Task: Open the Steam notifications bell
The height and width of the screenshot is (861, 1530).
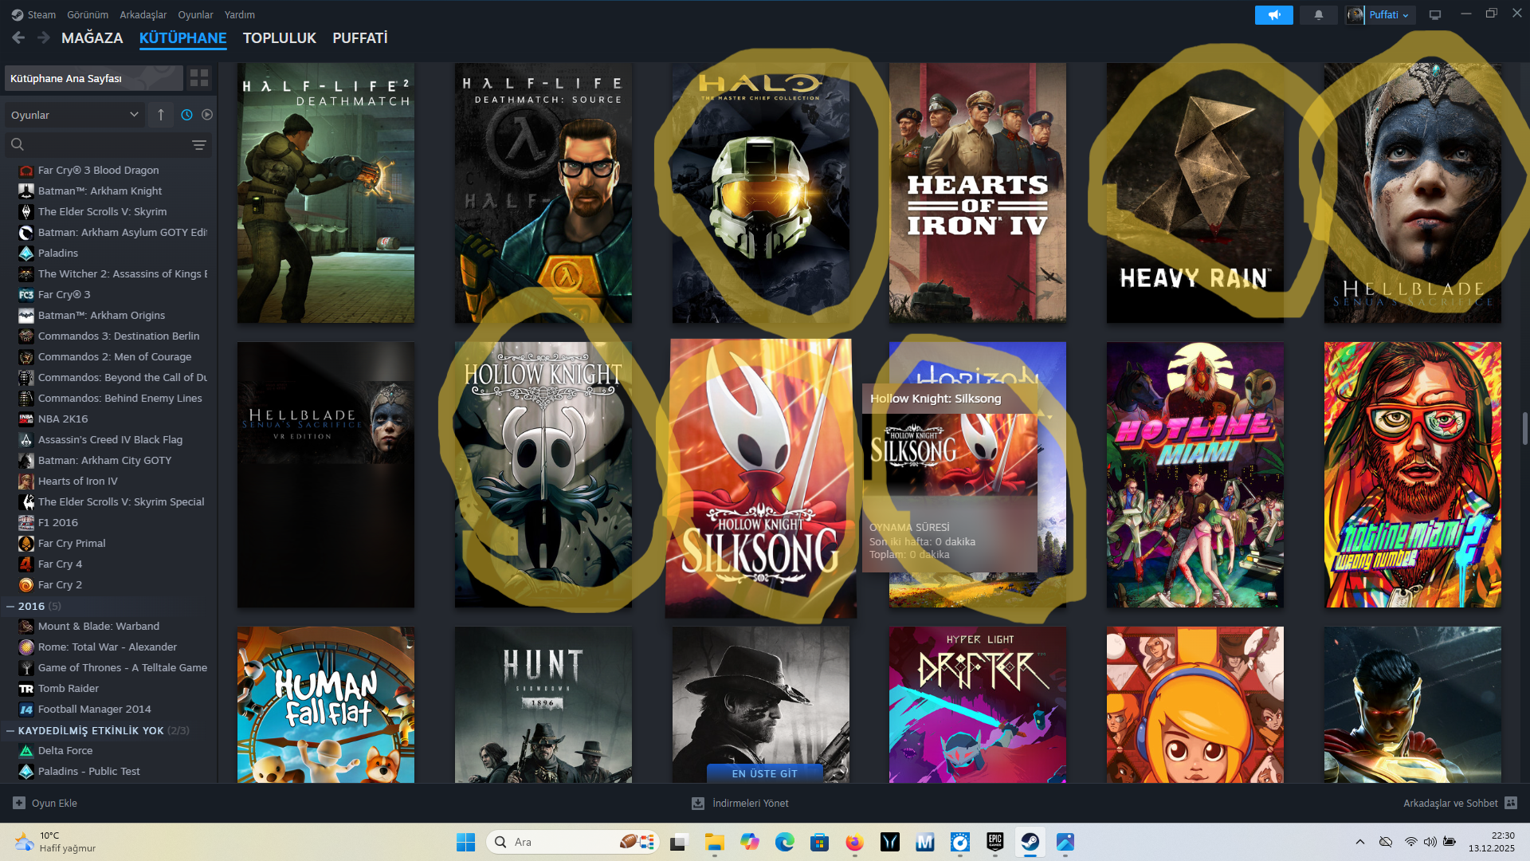Action: [1319, 15]
